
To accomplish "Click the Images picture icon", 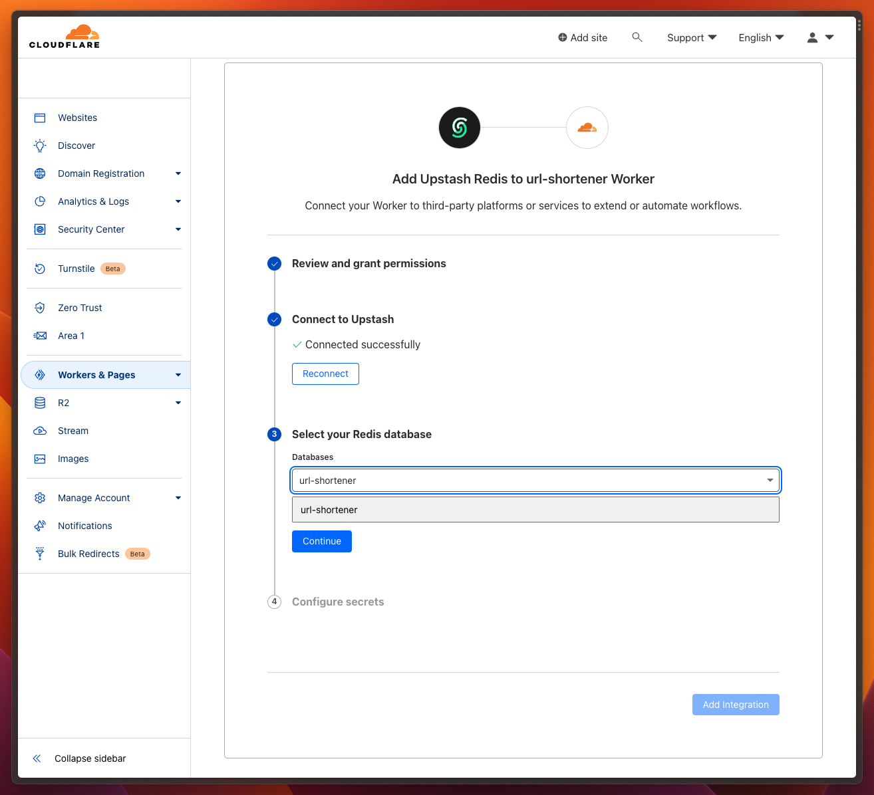I will coord(40,459).
